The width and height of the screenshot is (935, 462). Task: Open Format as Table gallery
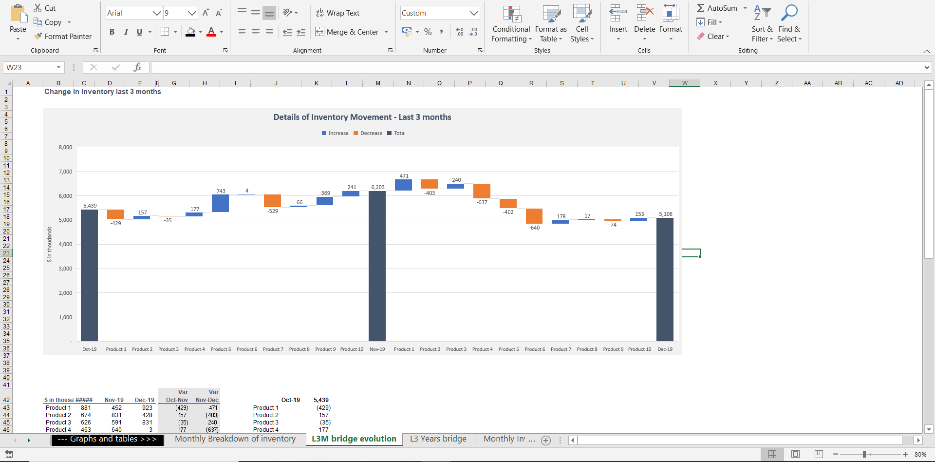[551, 24]
